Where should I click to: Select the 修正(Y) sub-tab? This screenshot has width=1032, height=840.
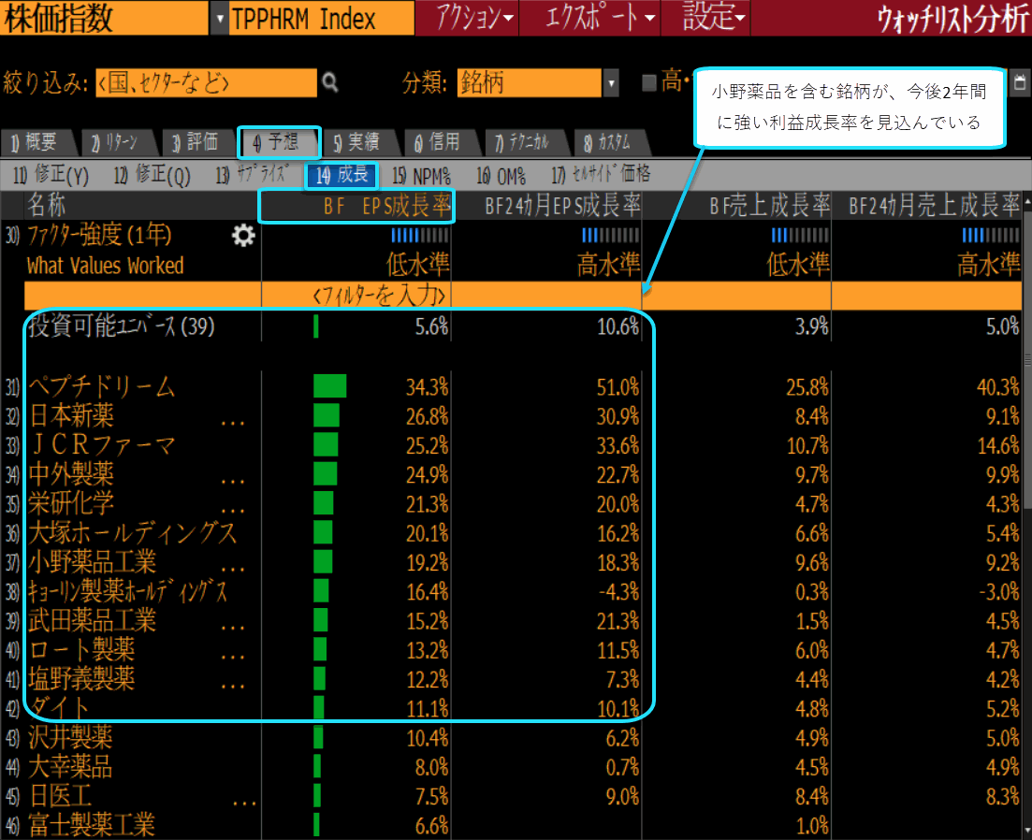[x=51, y=175]
